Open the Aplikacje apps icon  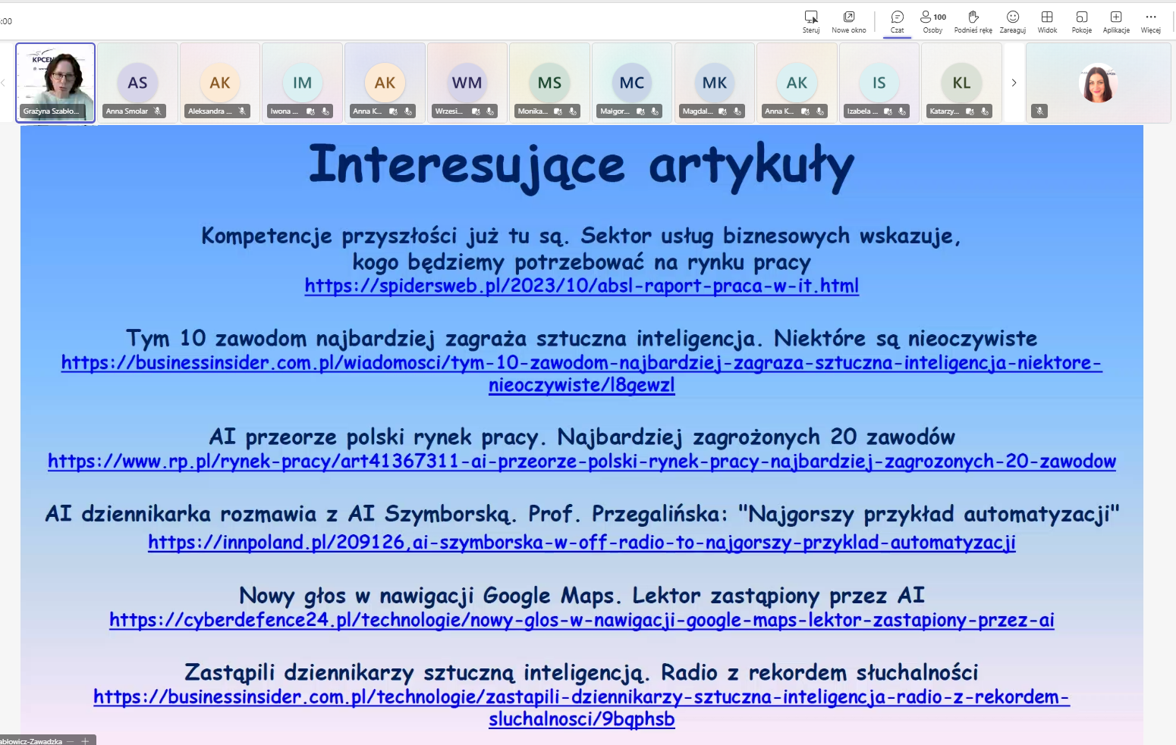tap(1116, 22)
